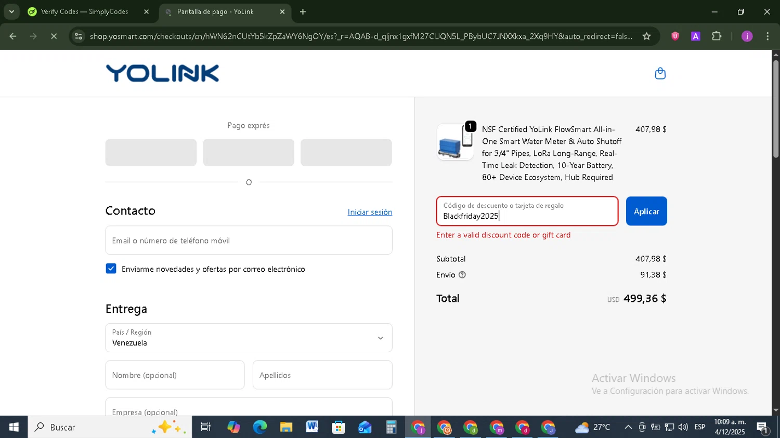Click the Envío info help icon
This screenshot has width=780, height=438.
462,275
